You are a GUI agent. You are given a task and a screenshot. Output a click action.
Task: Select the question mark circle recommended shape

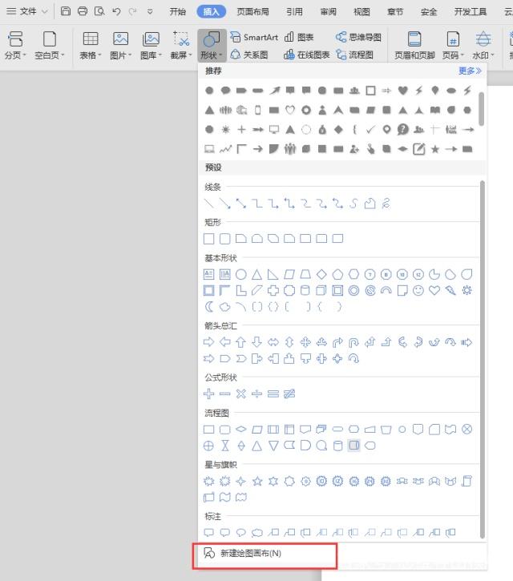pyautogui.click(x=402, y=129)
